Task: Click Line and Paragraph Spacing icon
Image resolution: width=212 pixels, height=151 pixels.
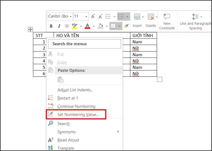Action: (195, 17)
